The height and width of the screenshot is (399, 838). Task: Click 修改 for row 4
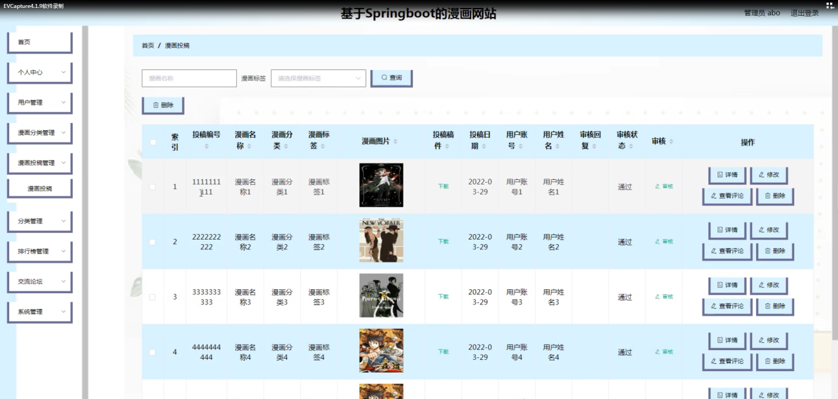pyautogui.click(x=769, y=341)
